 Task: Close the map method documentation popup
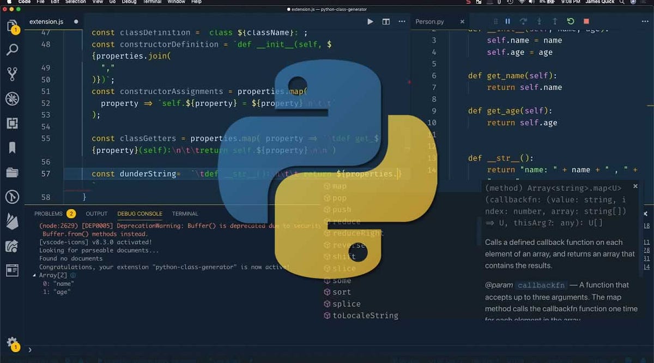tap(635, 186)
